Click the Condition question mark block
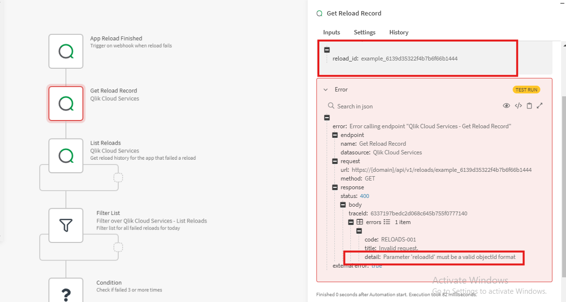The image size is (566, 302). 66,293
